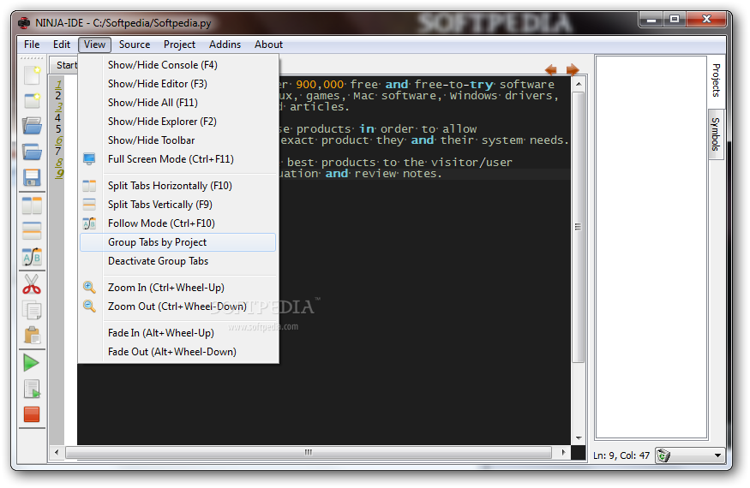Click Follow Mode A/B icon in left toolbar

(32, 257)
